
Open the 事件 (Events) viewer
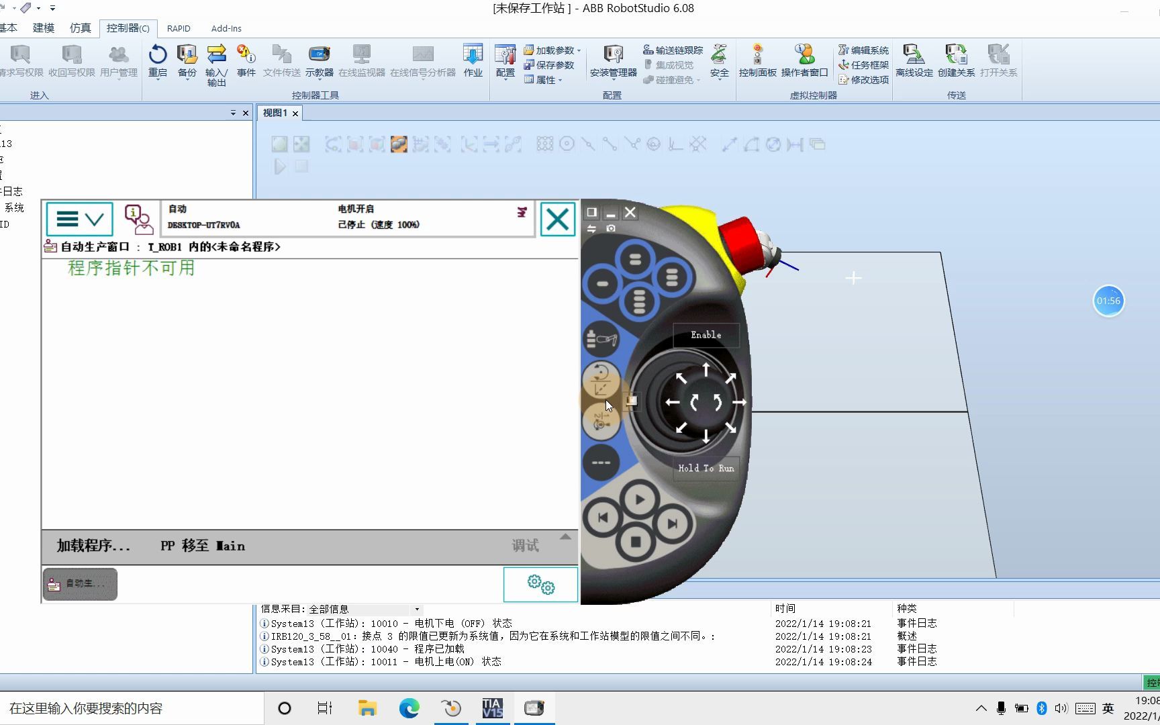click(246, 61)
